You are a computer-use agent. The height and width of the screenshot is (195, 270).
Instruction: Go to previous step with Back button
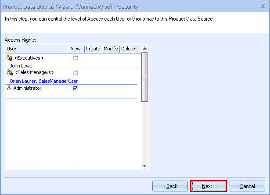pyautogui.click(x=170, y=186)
